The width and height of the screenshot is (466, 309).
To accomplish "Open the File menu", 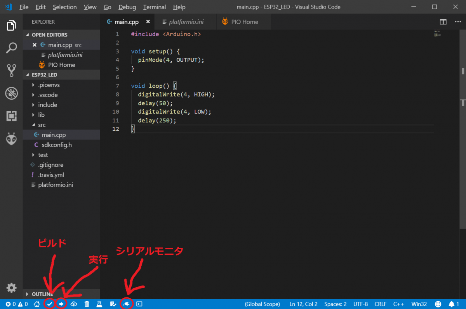I will [24, 7].
